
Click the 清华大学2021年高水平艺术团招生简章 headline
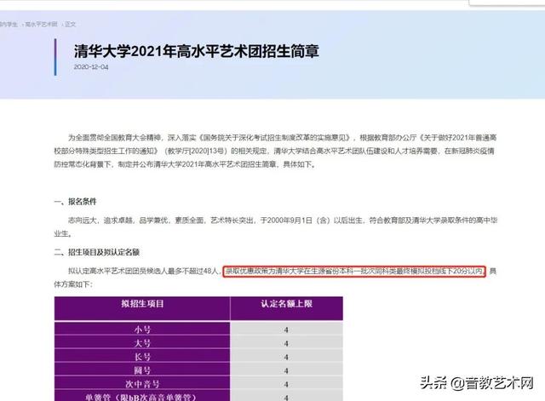point(197,51)
